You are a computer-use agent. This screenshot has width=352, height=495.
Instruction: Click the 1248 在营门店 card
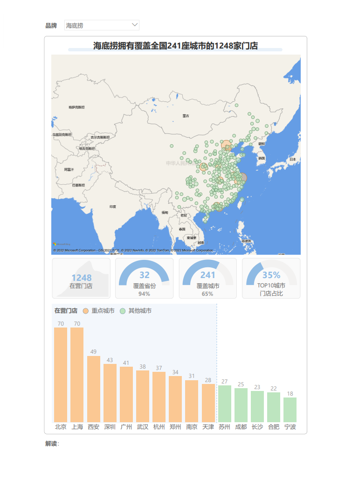(81, 278)
